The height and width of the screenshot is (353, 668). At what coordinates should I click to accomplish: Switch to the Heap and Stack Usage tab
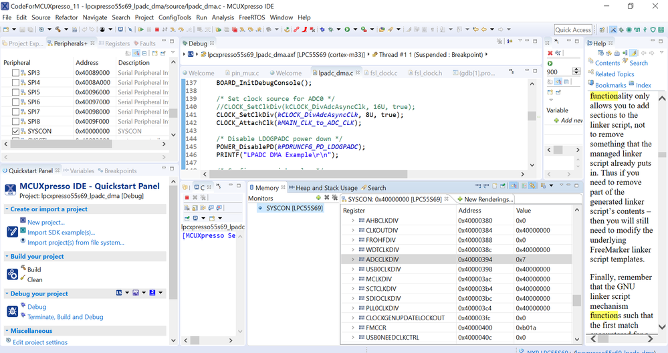point(326,188)
